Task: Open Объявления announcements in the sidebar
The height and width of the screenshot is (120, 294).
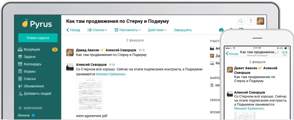Action: (34, 86)
